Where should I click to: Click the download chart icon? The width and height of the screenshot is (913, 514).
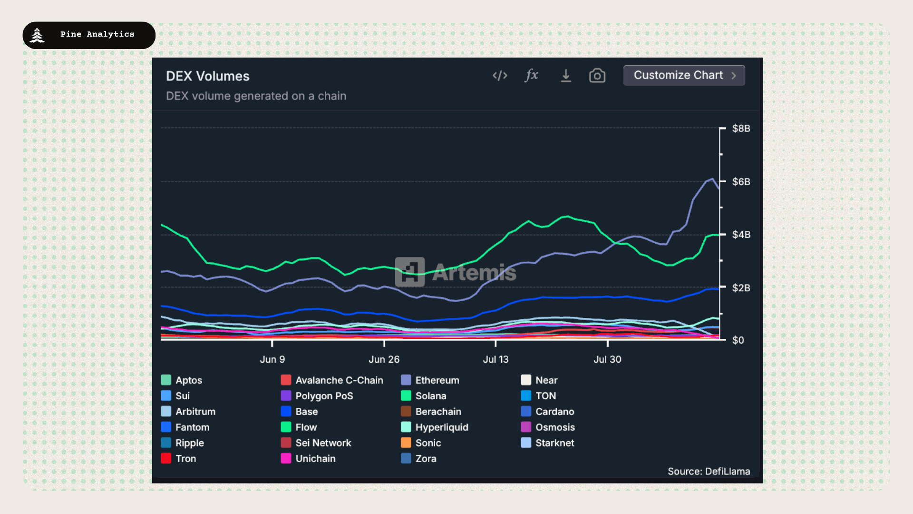pos(566,76)
